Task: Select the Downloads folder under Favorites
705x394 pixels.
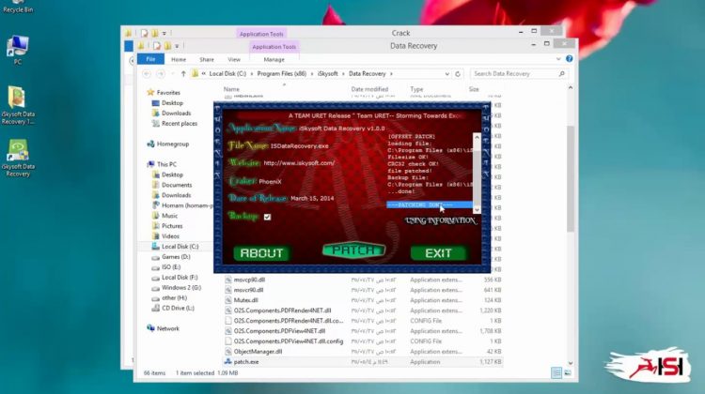Action: tap(176, 114)
